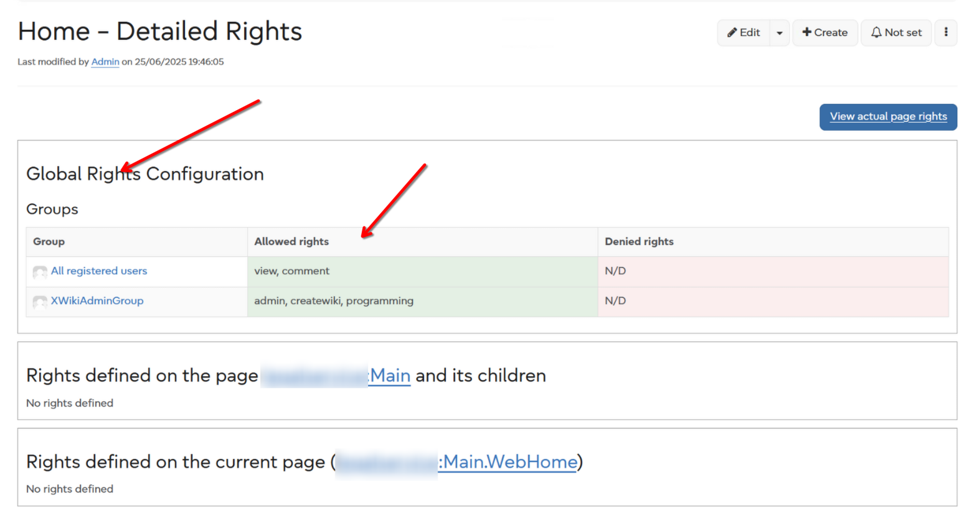Open the XWikiAdminGroup link
This screenshot has height=518, width=972.
(97, 301)
